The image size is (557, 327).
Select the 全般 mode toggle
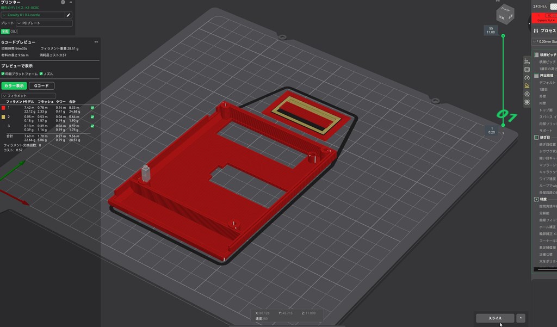[5, 32]
